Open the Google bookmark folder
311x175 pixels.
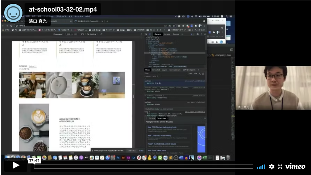[x=121, y=30]
